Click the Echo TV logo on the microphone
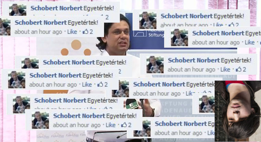This screenshot has width=261, height=142. tap(132, 104)
